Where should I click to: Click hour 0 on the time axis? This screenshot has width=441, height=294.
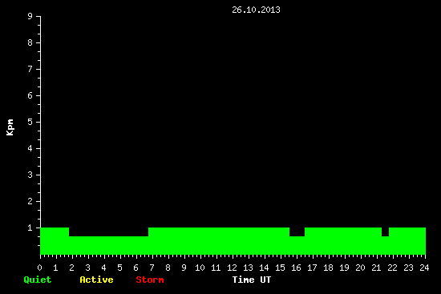[x=39, y=268]
